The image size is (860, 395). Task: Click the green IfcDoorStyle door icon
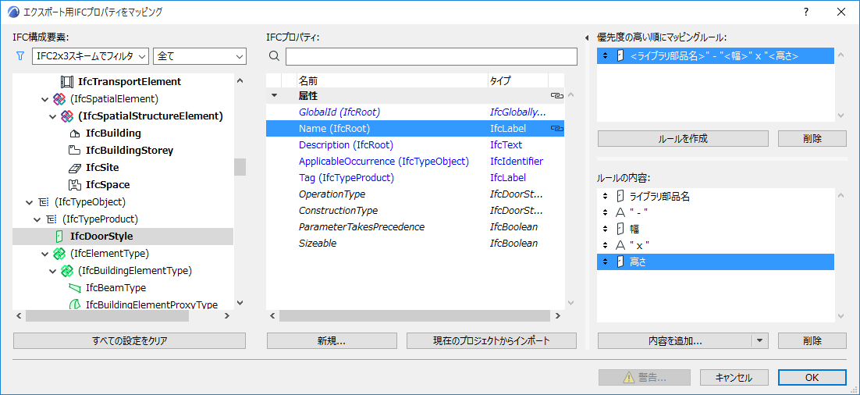click(x=59, y=237)
